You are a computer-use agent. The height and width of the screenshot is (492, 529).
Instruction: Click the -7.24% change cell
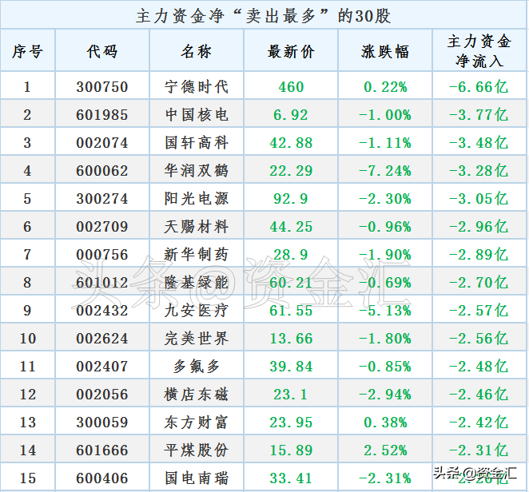pos(385,171)
